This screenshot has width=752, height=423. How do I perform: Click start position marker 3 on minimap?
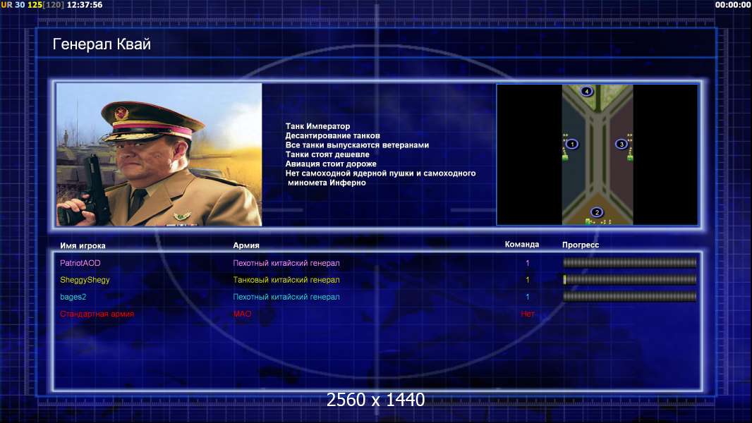click(621, 144)
